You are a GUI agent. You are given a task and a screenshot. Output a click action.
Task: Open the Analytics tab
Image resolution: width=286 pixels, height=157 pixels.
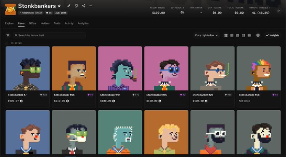pos(83,24)
